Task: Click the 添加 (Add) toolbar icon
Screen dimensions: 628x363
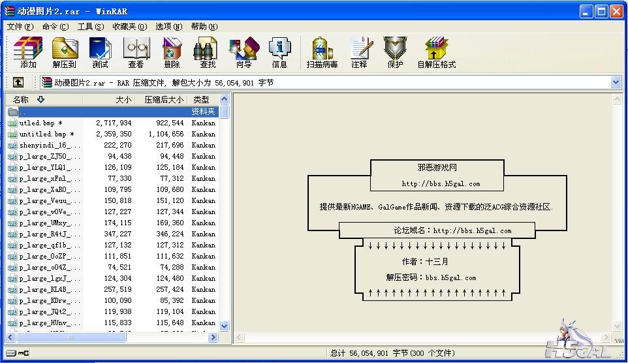Action: point(28,52)
